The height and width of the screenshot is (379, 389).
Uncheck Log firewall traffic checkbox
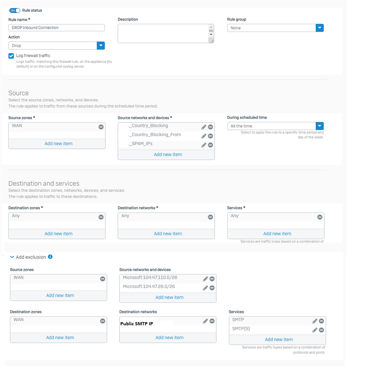tap(11, 56)
